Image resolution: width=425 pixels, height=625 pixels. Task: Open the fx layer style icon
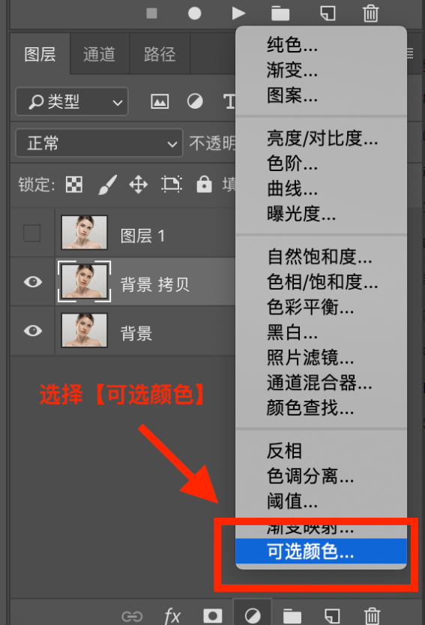coord(172,616)
